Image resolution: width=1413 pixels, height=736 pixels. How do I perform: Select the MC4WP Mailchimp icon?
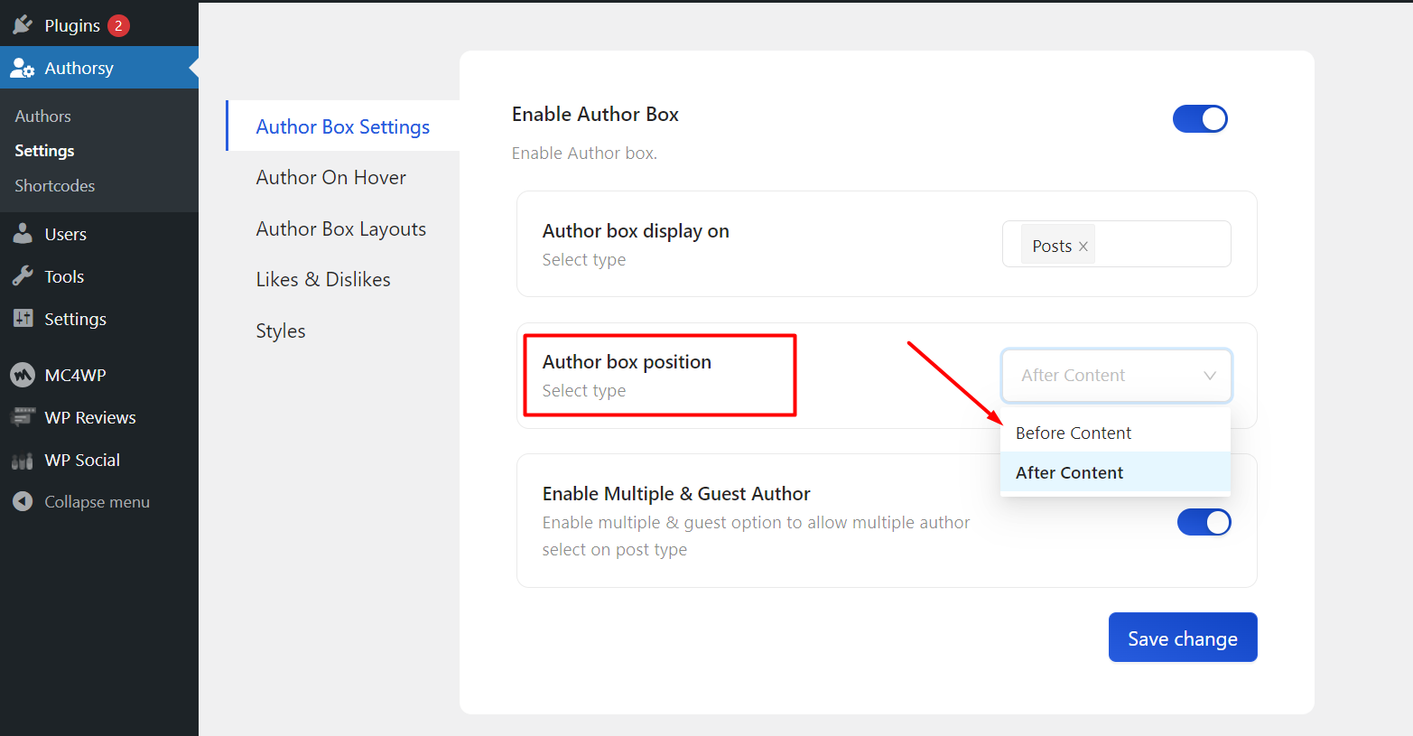pyautogui.click(x=23, y=374)
